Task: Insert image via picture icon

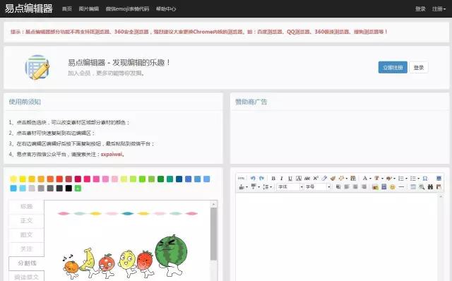Action: (x=375, y=187)
